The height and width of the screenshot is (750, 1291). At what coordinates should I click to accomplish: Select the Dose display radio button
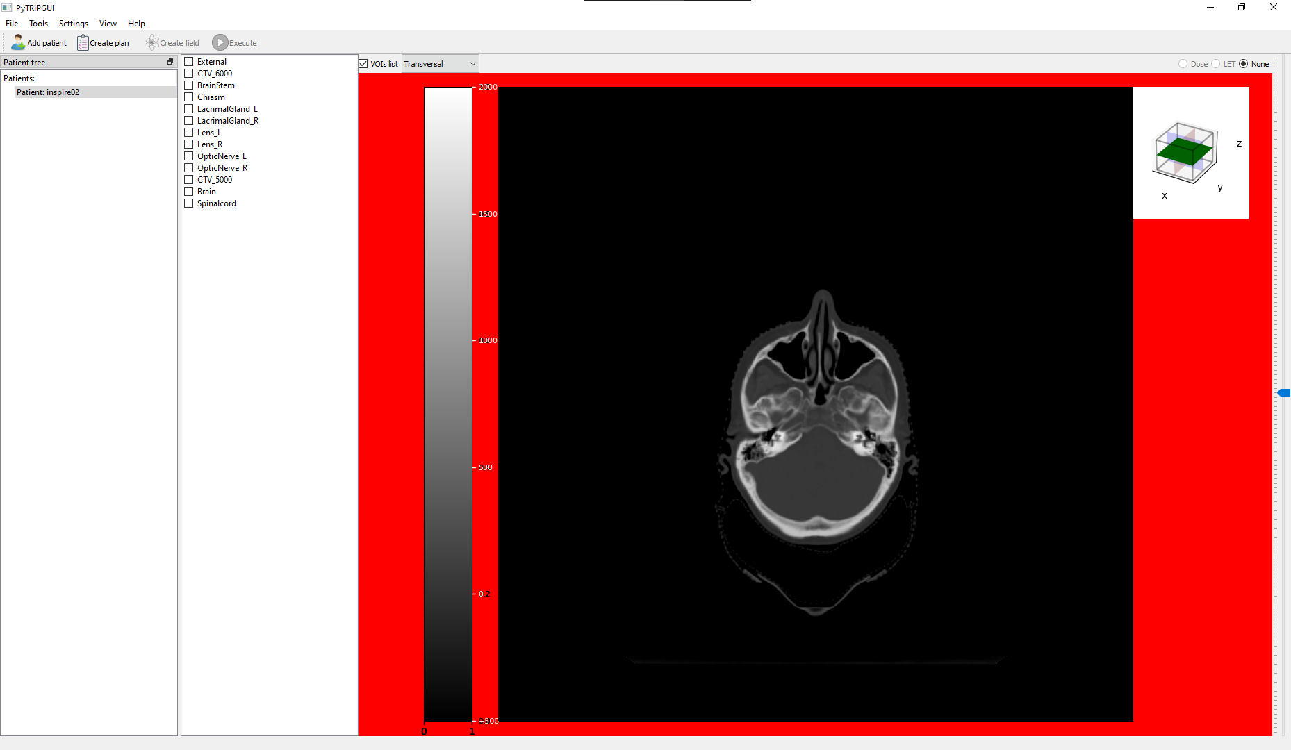point(1183,63)
